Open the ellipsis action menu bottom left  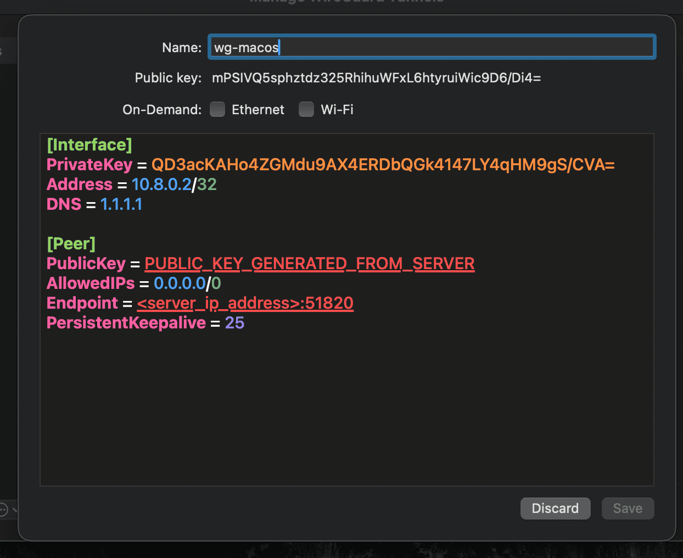[3, 510]
